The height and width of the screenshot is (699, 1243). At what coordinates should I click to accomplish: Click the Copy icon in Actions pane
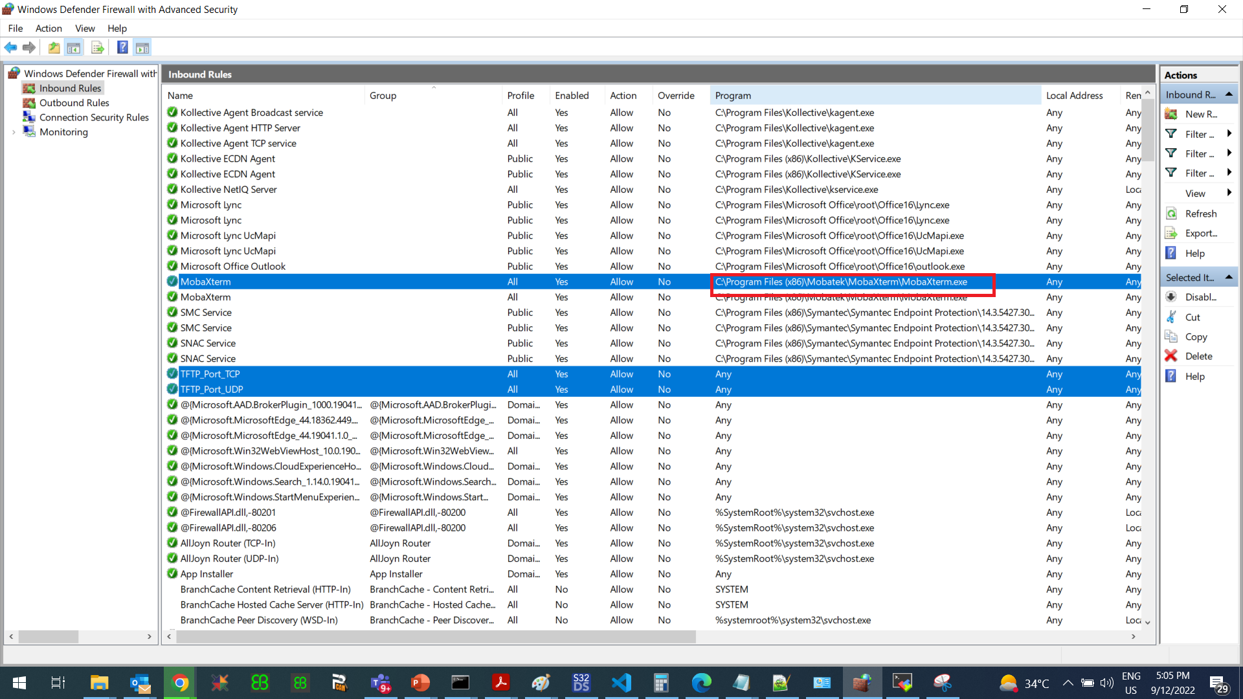coord(1171,337)
